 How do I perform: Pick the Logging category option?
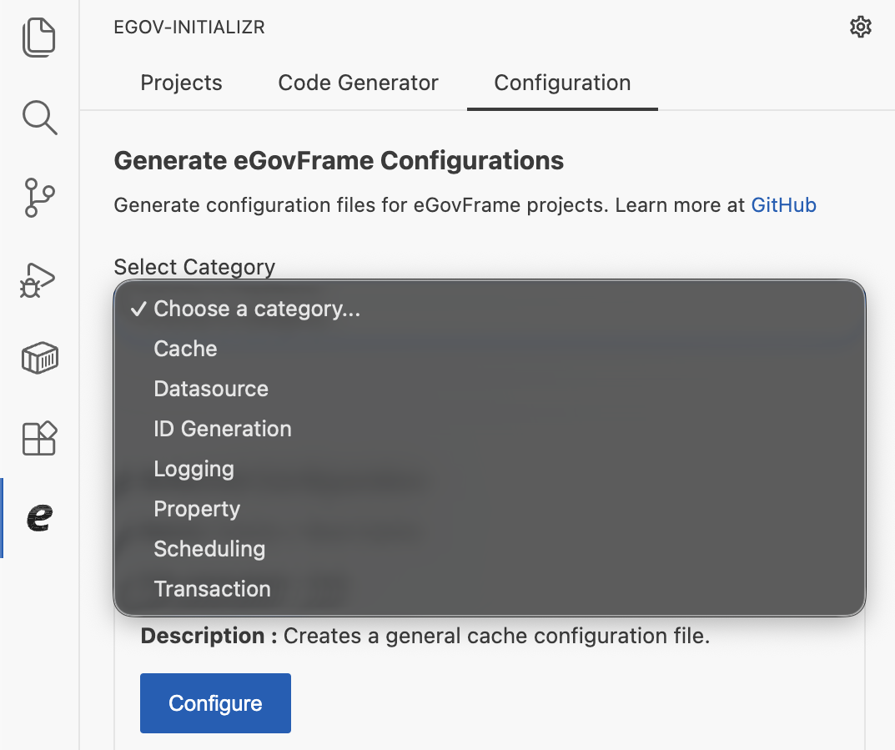pos(194,469)
